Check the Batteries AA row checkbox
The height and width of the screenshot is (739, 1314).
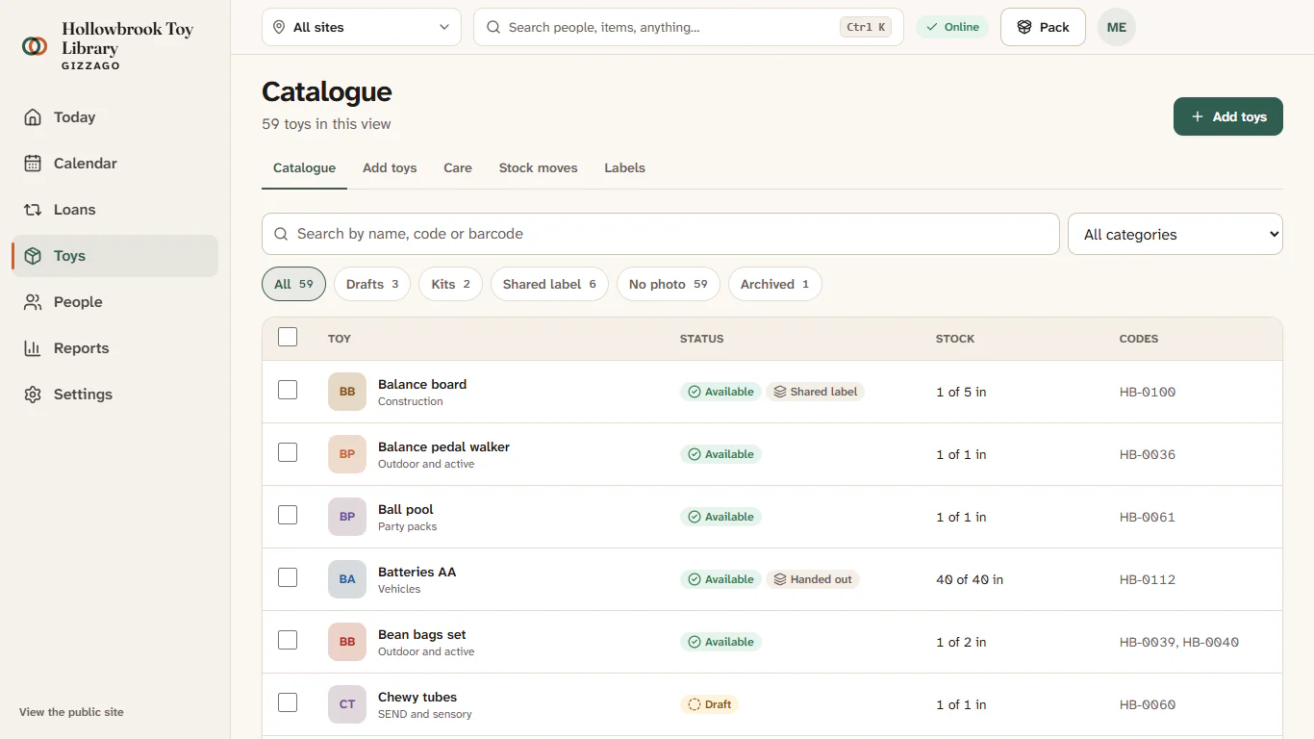(288, 577)
